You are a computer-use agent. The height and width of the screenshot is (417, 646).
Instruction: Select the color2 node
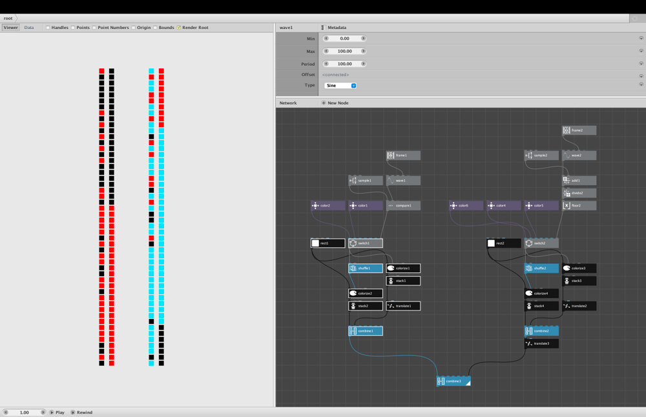(328, 205)
